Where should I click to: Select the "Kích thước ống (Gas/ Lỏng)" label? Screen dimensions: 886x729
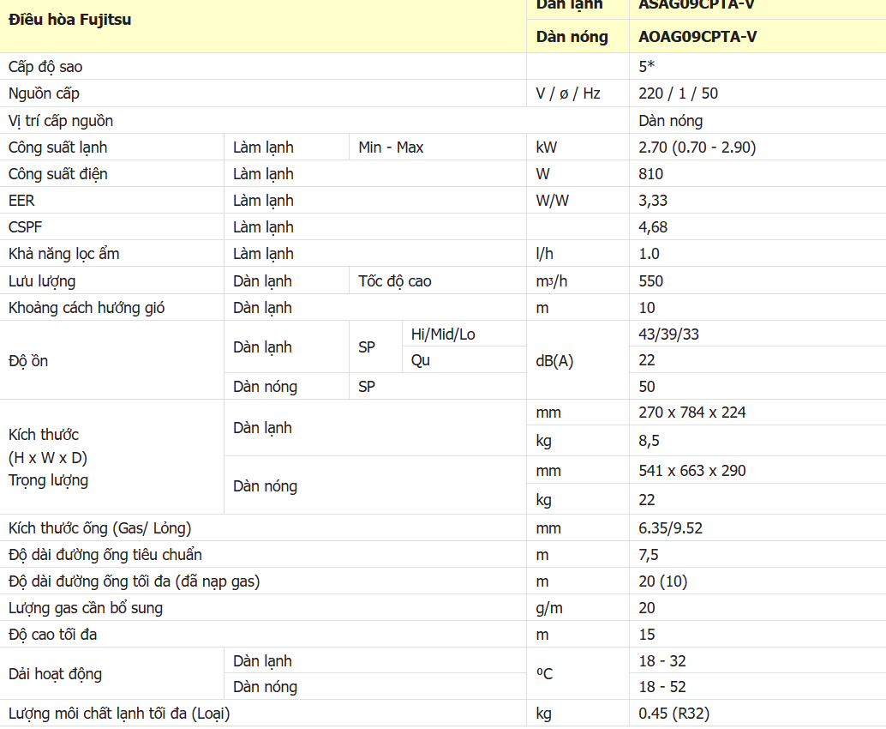[100, 528]
